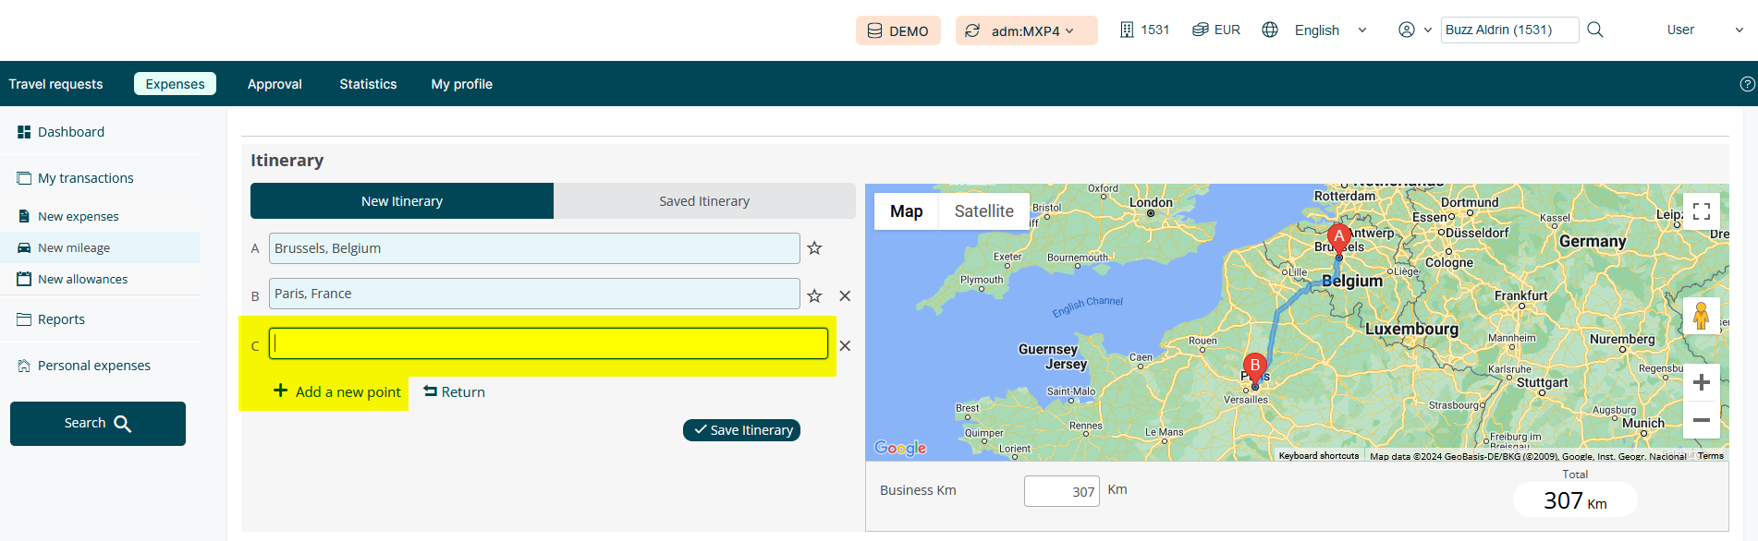This screenshot has width=1758, height=541.
Task: Delete the empty point C row
Action: (844, 345)
